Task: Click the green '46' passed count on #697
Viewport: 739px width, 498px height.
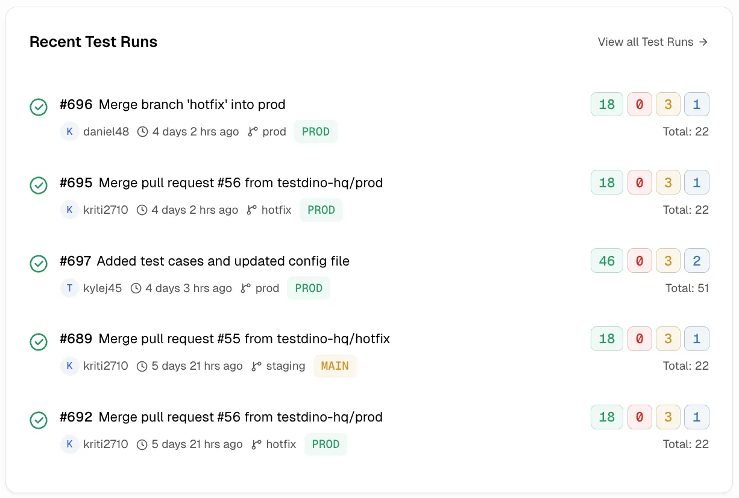Action: point(606,260)
